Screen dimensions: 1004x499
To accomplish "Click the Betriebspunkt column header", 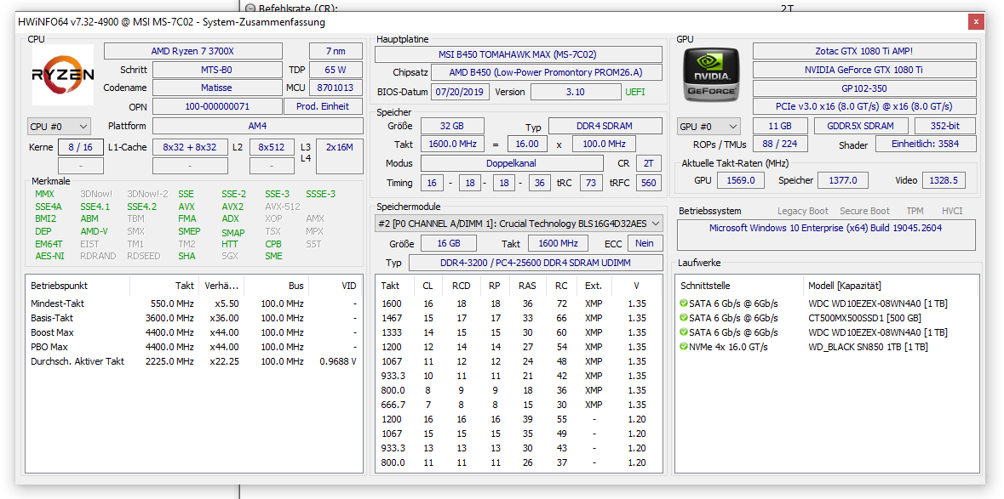I will click(x=77, y=286).
